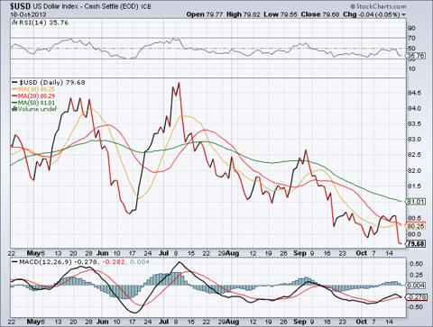Click the red -0.282 MACD signal value
This screenshot has width=433, height=327.
[x=114, y=262]
